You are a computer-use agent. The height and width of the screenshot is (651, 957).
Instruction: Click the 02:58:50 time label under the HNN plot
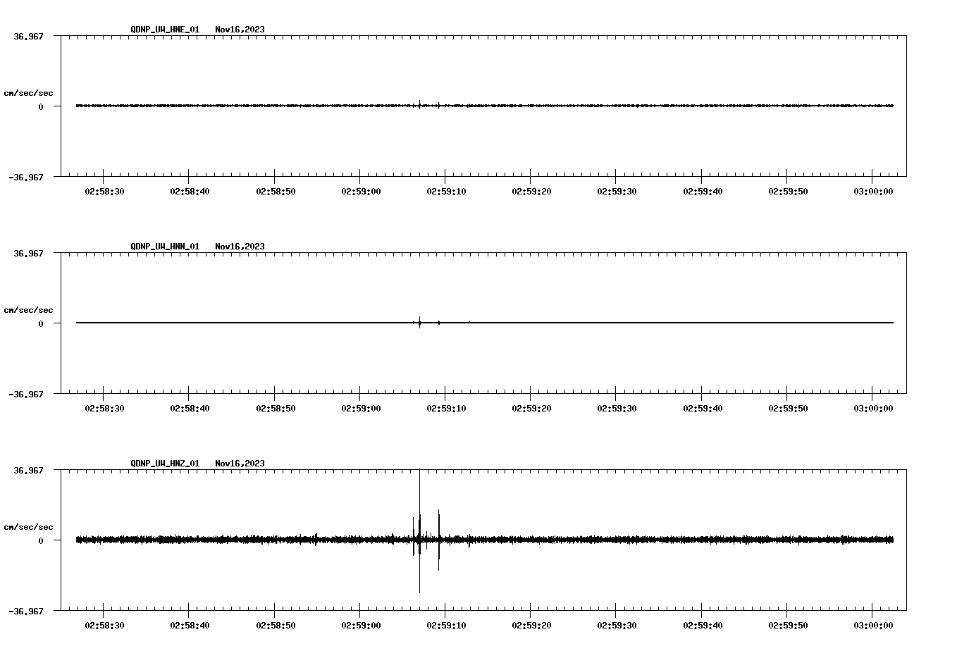[276, 408]
